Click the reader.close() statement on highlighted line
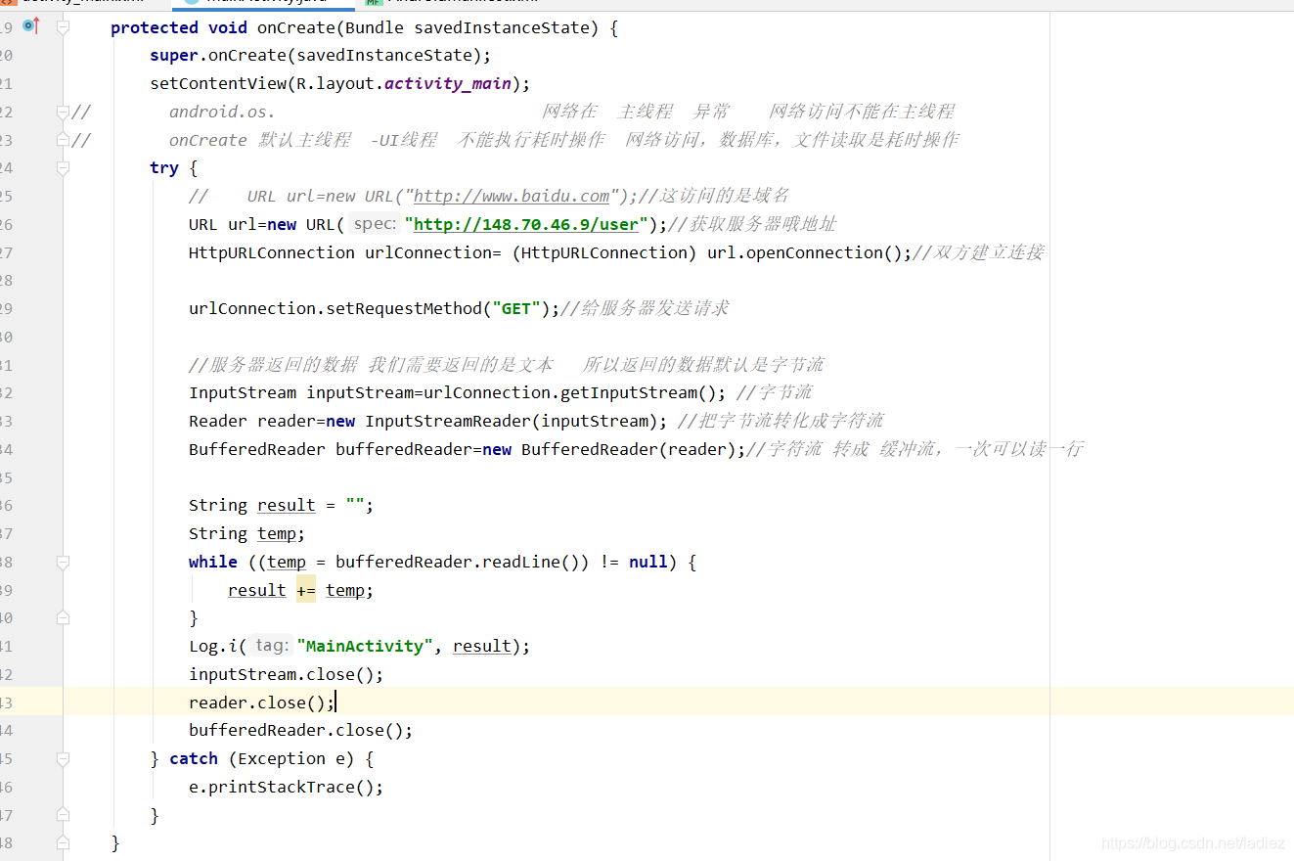Image resolution: width=1294 pixels, height=861 pixels. tap(261, 703)
